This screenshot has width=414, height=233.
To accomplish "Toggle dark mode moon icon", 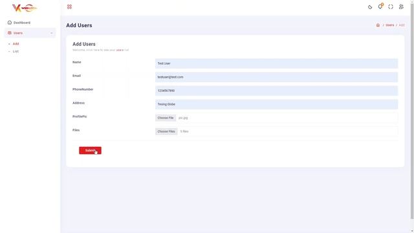I will pyautogui.click(x=370, y=7).
